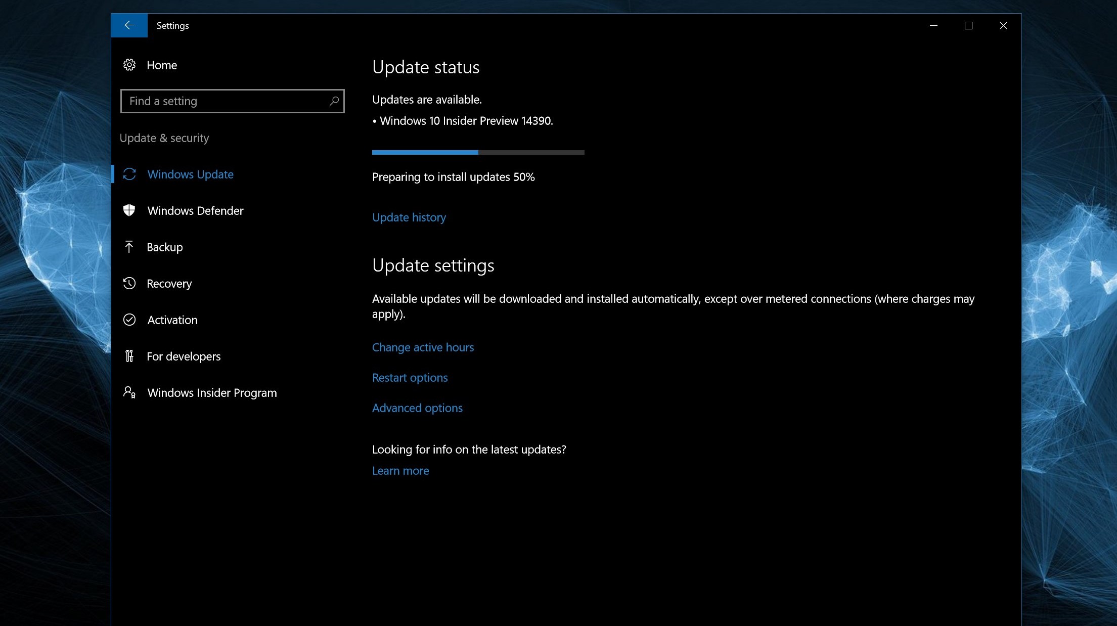Click Change active hours link
The height and width of the screenshot is (626, 1117).
pos(423,347)
